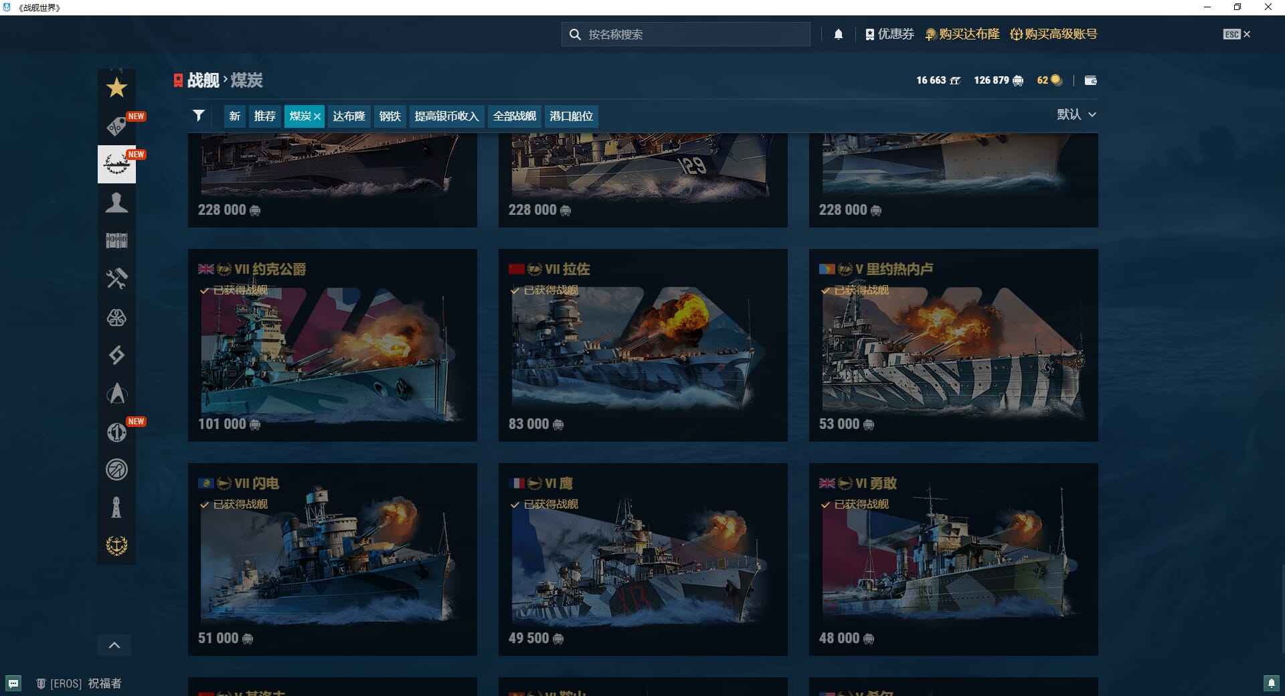Click the gold star featured icon
This screenshot has width=1285, height=696.
pos(116,88)
